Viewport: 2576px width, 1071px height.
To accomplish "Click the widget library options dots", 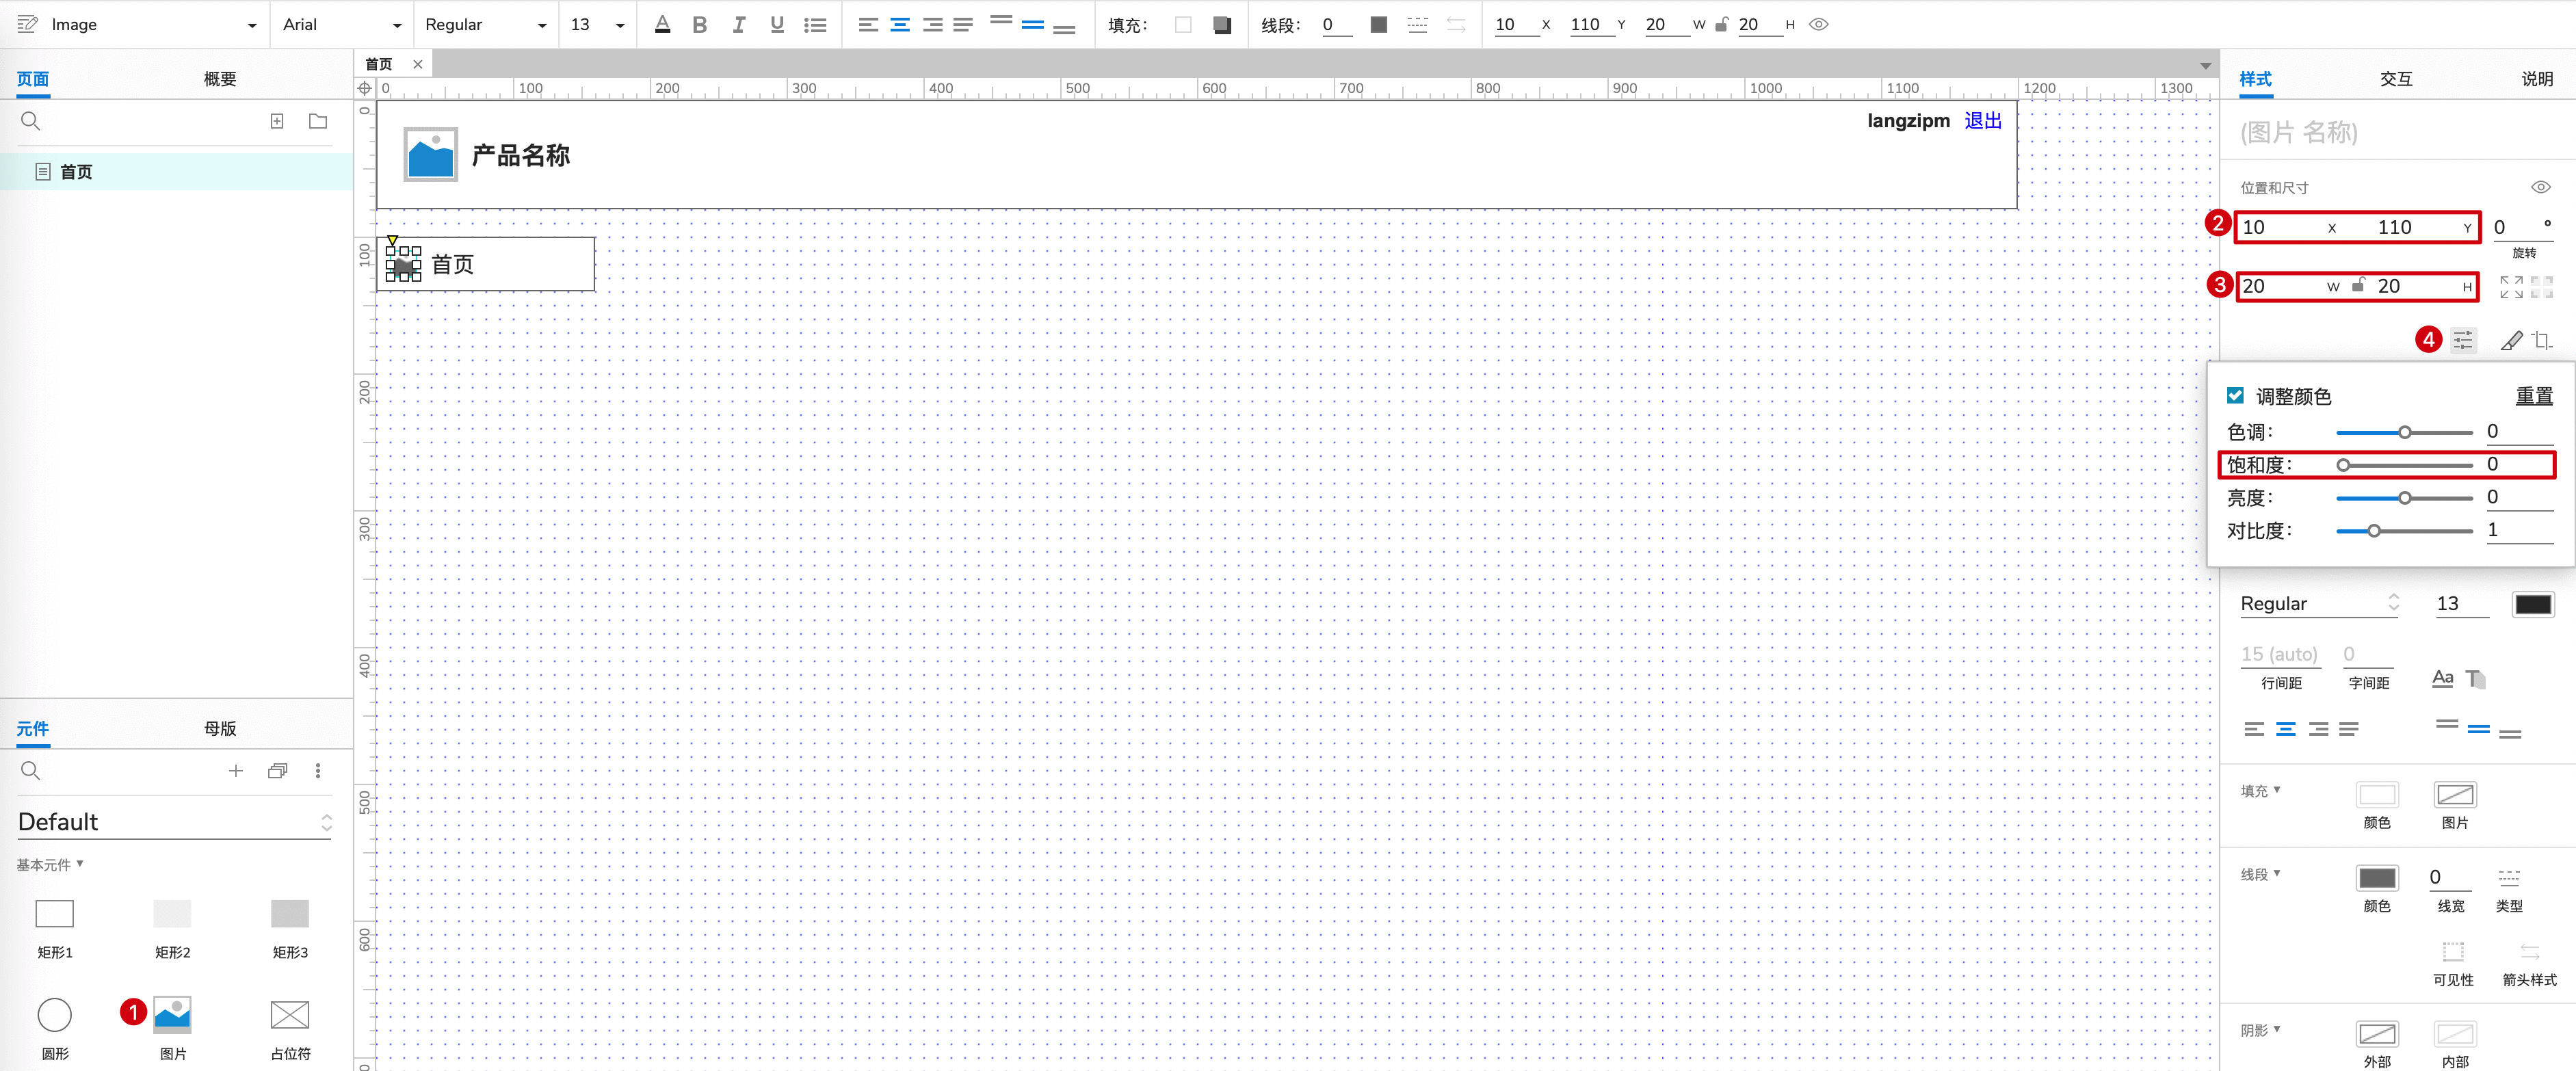I will 318,771.
